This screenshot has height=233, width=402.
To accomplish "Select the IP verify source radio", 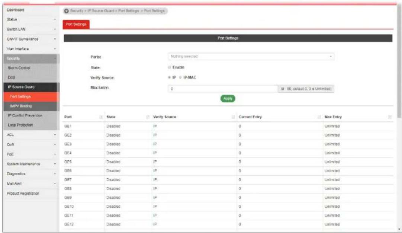I will coord(169,77).
